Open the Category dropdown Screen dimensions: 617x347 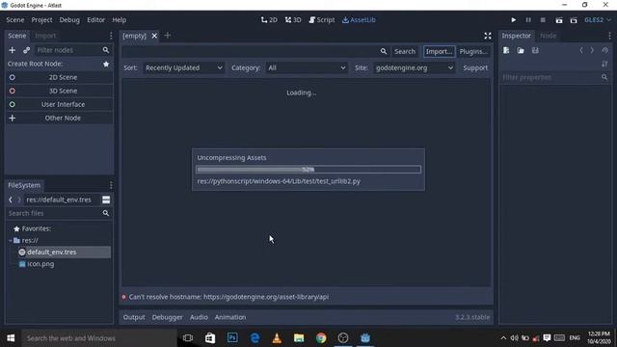(307, 67)
